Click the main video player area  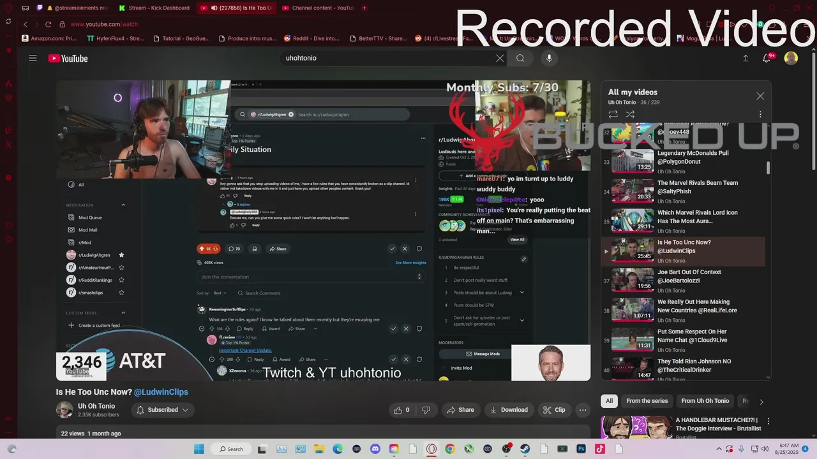323,231
